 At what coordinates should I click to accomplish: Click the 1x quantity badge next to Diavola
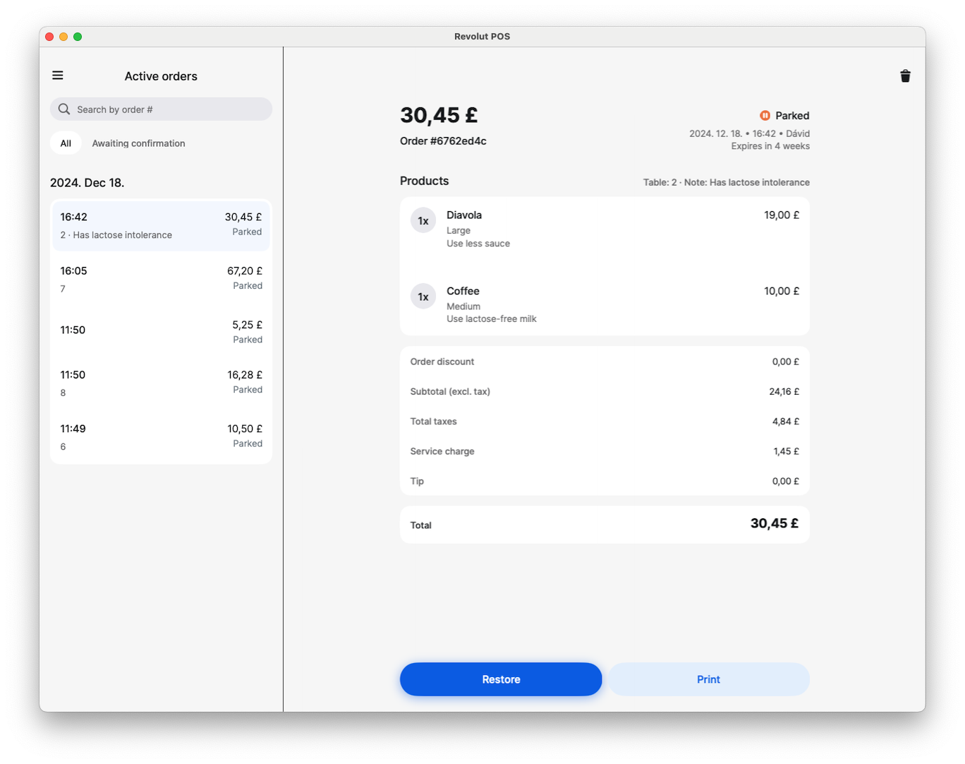423,221
